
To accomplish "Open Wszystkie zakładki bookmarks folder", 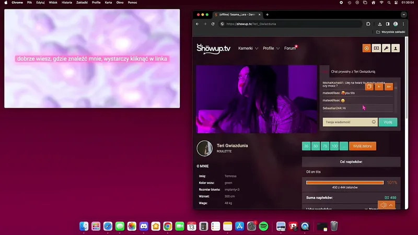I will click(390, 32).
